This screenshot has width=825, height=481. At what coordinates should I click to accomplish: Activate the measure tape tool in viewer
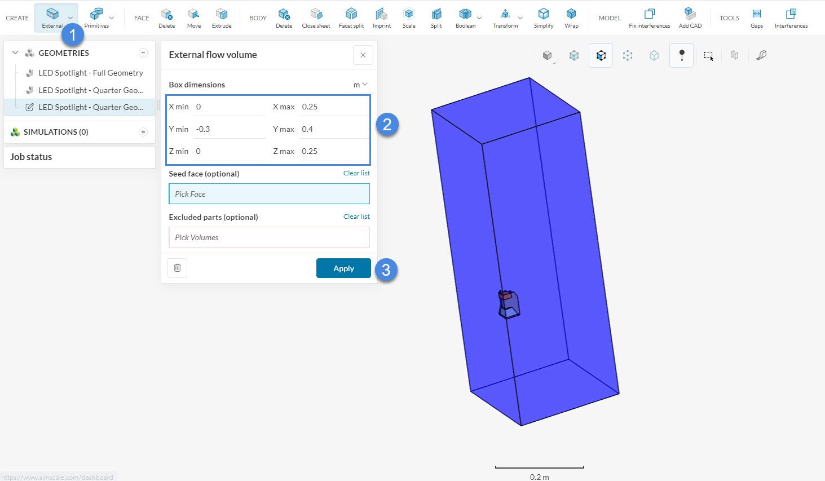(761, 55)
